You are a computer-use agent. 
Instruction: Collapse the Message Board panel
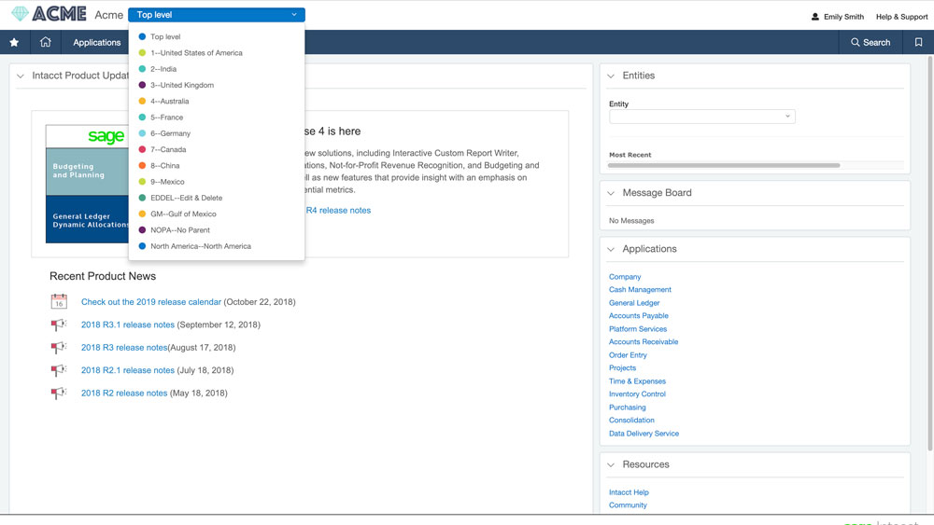pos(611,193)
